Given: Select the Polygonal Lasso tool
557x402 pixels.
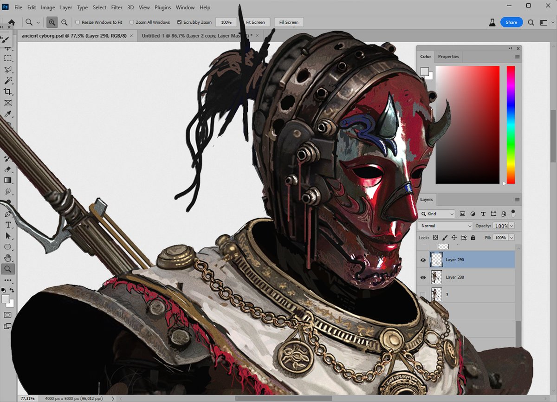Looking at the screenshot, I should point(8,70).
